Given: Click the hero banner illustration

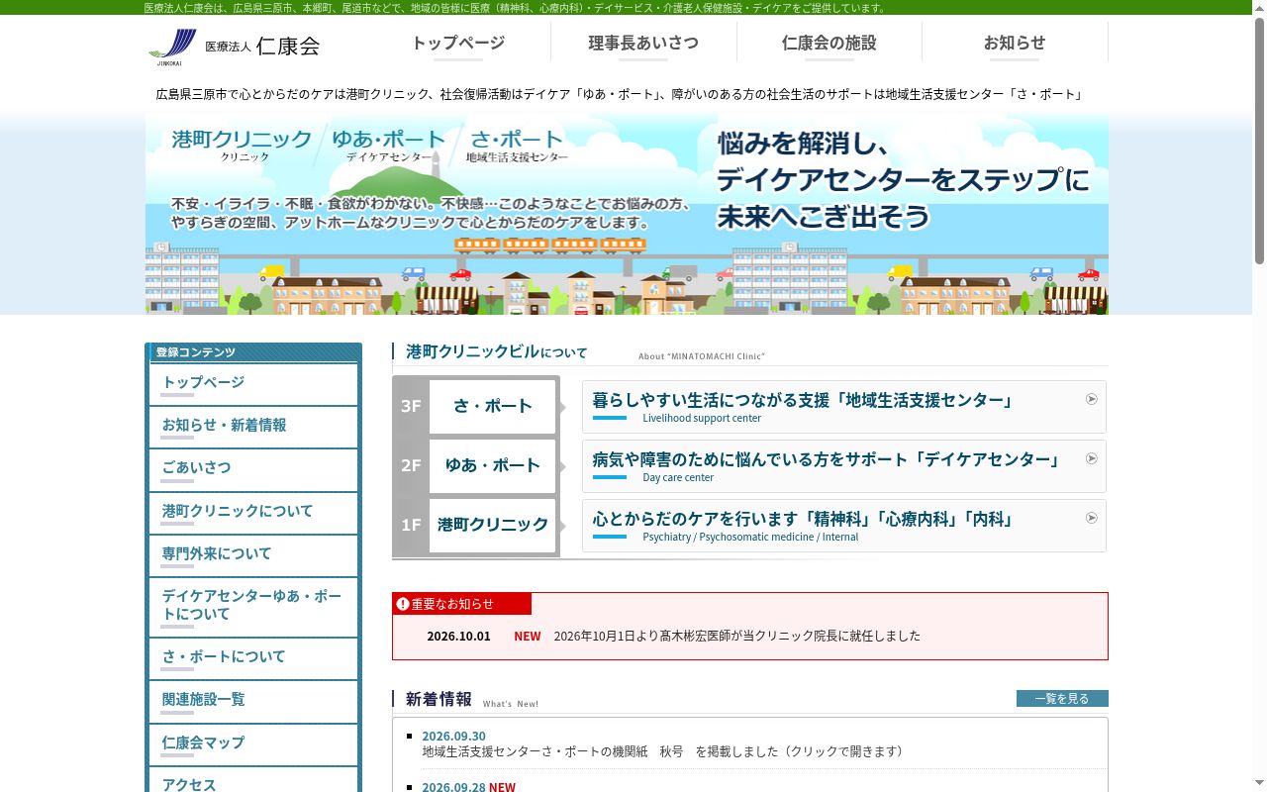Looking at the screenshot, I should click(x=627, y=214).
